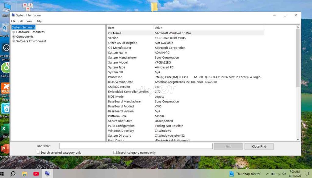
Task: Select the Version row label
Action: click(113, 38)
